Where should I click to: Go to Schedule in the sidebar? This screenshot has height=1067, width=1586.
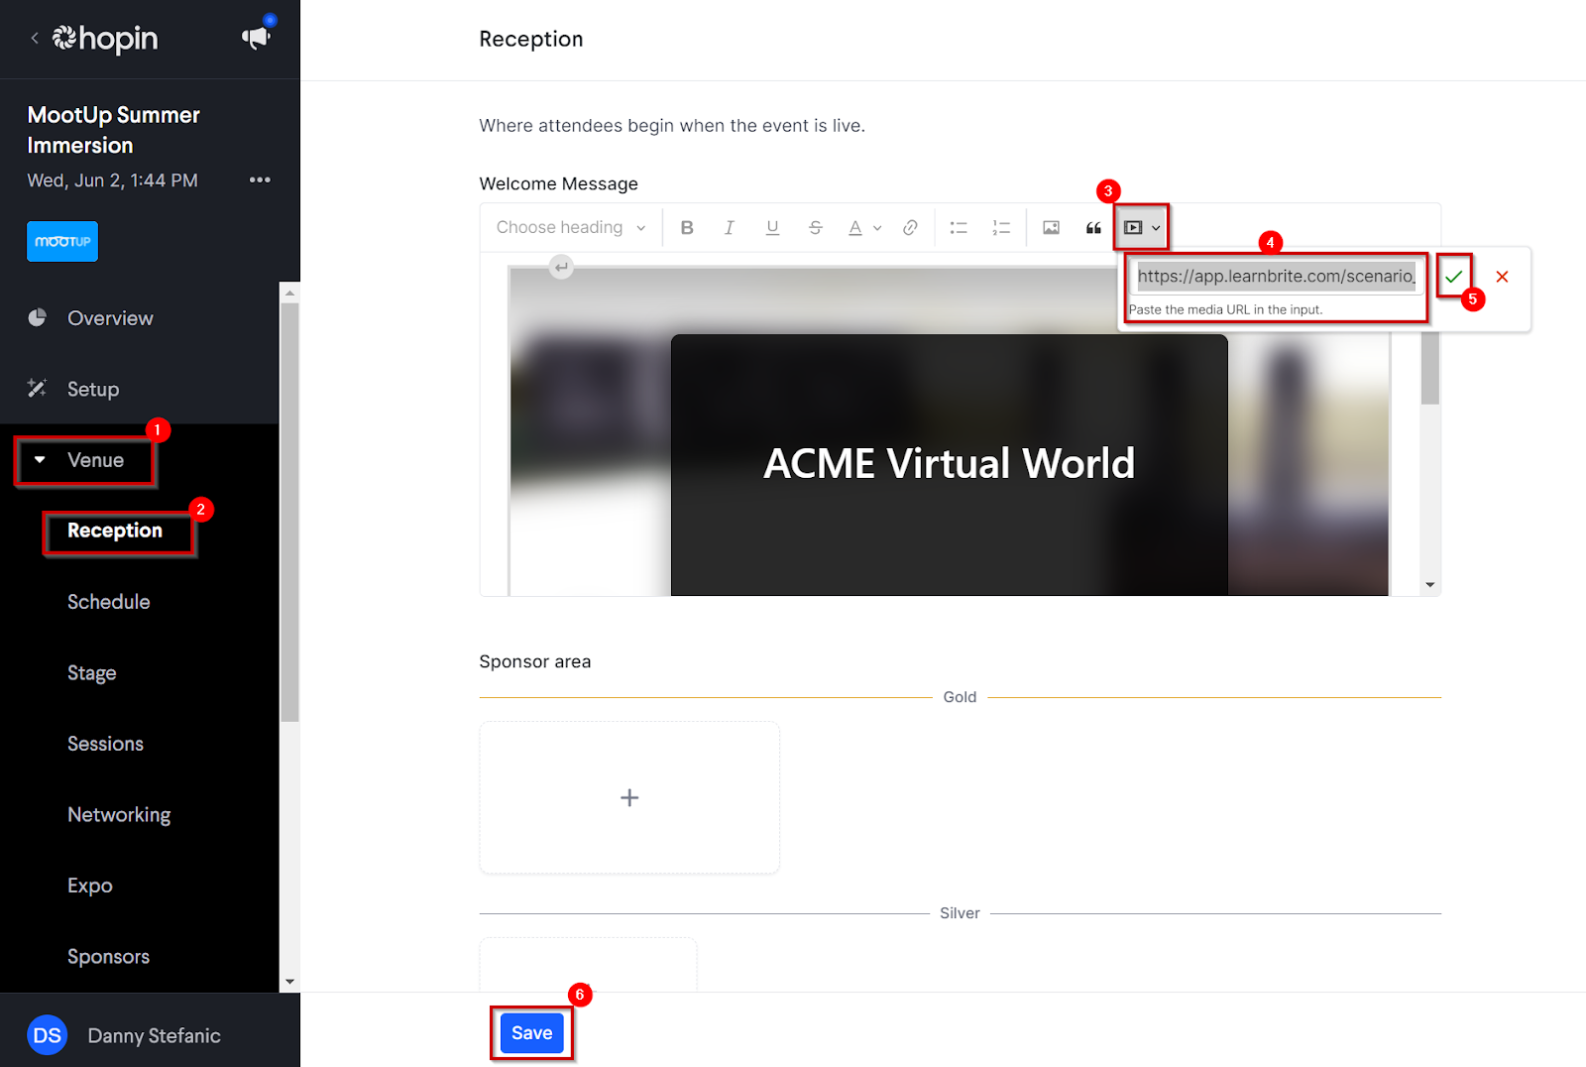click(109, 602)
